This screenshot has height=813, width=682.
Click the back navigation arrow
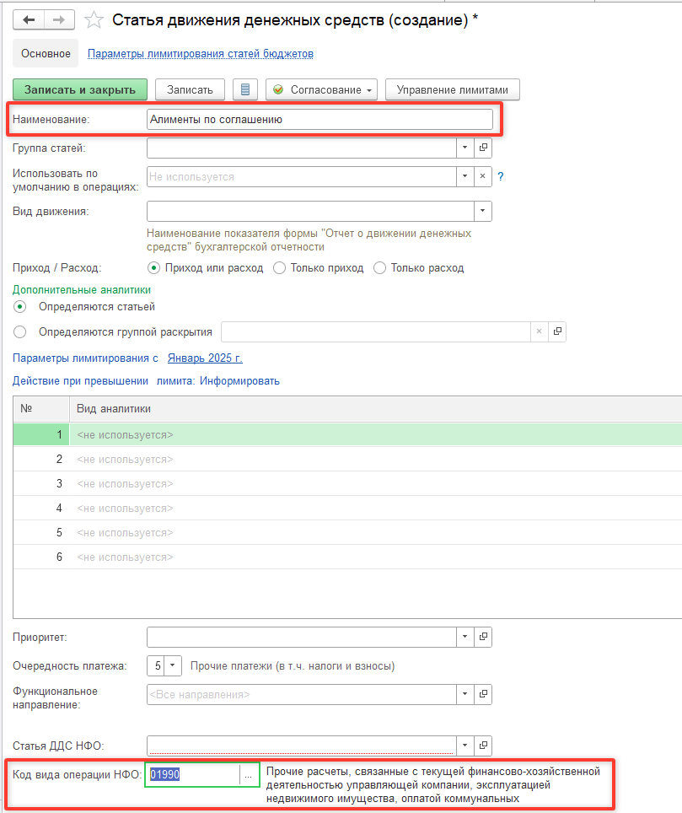click(x=29, y=19)
